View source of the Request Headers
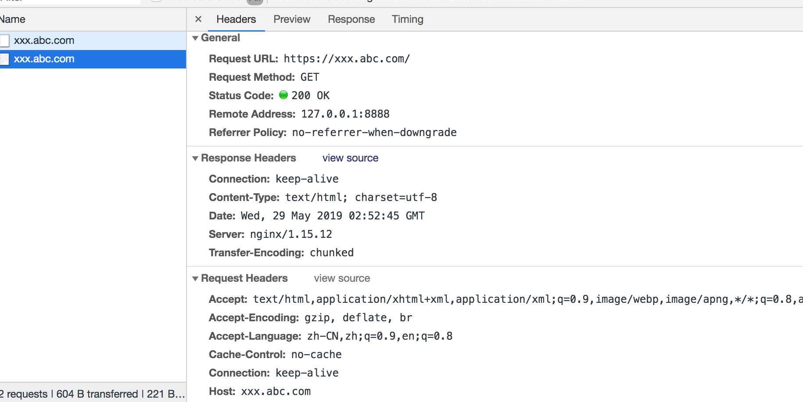This screenshot has width=803, height=402. 342,278
